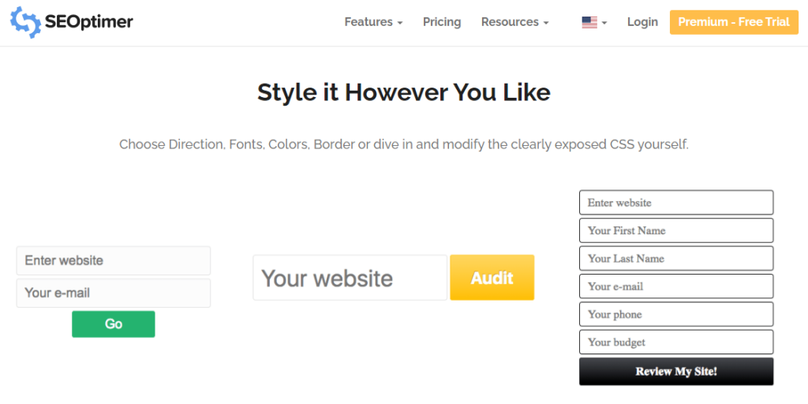
Task: Select the Your First Name field
Action: pos(676,230)
